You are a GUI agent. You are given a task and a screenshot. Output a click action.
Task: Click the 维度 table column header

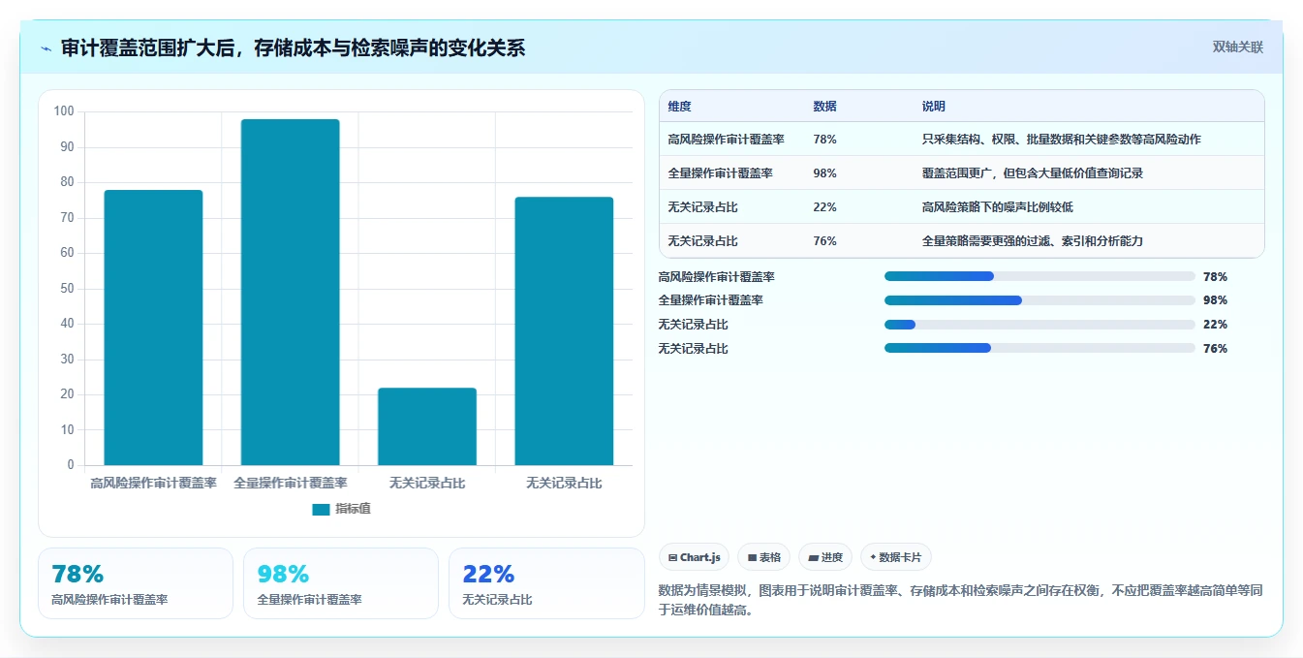coord(680,107)
